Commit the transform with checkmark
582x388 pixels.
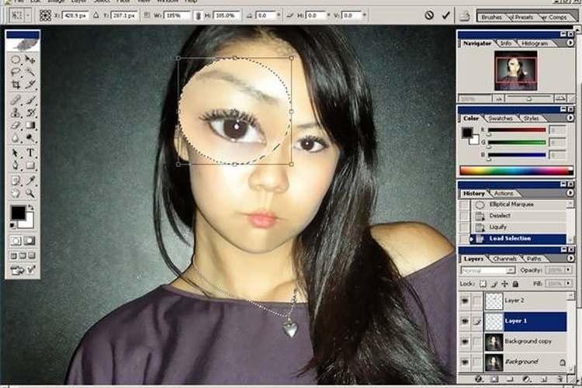click(445, 16)
